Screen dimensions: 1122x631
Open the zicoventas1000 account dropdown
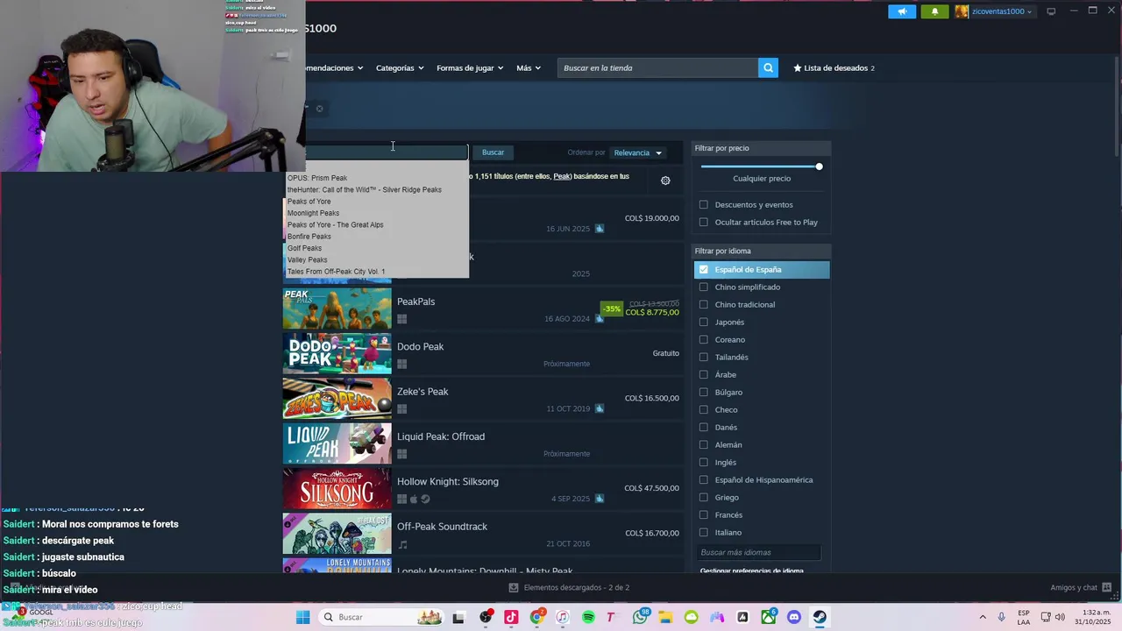994,11
